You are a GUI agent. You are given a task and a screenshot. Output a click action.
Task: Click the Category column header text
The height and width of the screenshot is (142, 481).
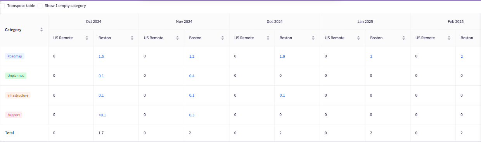pos(13,30)
